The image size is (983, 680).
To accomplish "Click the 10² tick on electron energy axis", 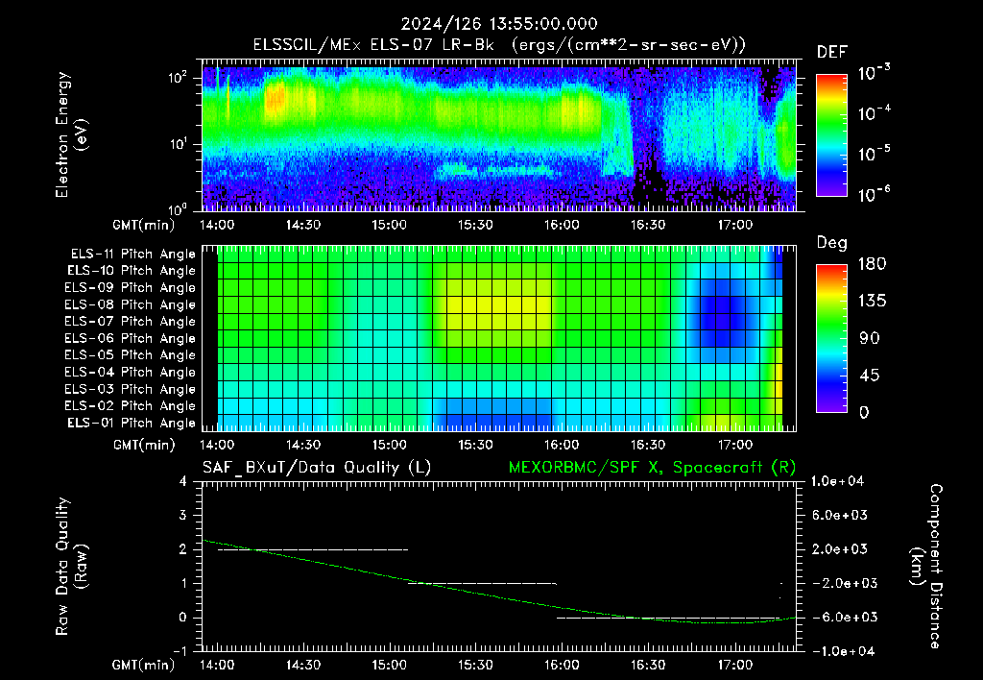I will point(178,78).
